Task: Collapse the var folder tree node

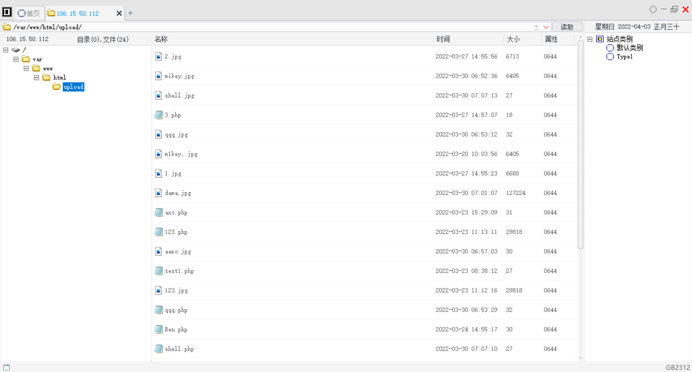Action: click(x=16, y=59)
